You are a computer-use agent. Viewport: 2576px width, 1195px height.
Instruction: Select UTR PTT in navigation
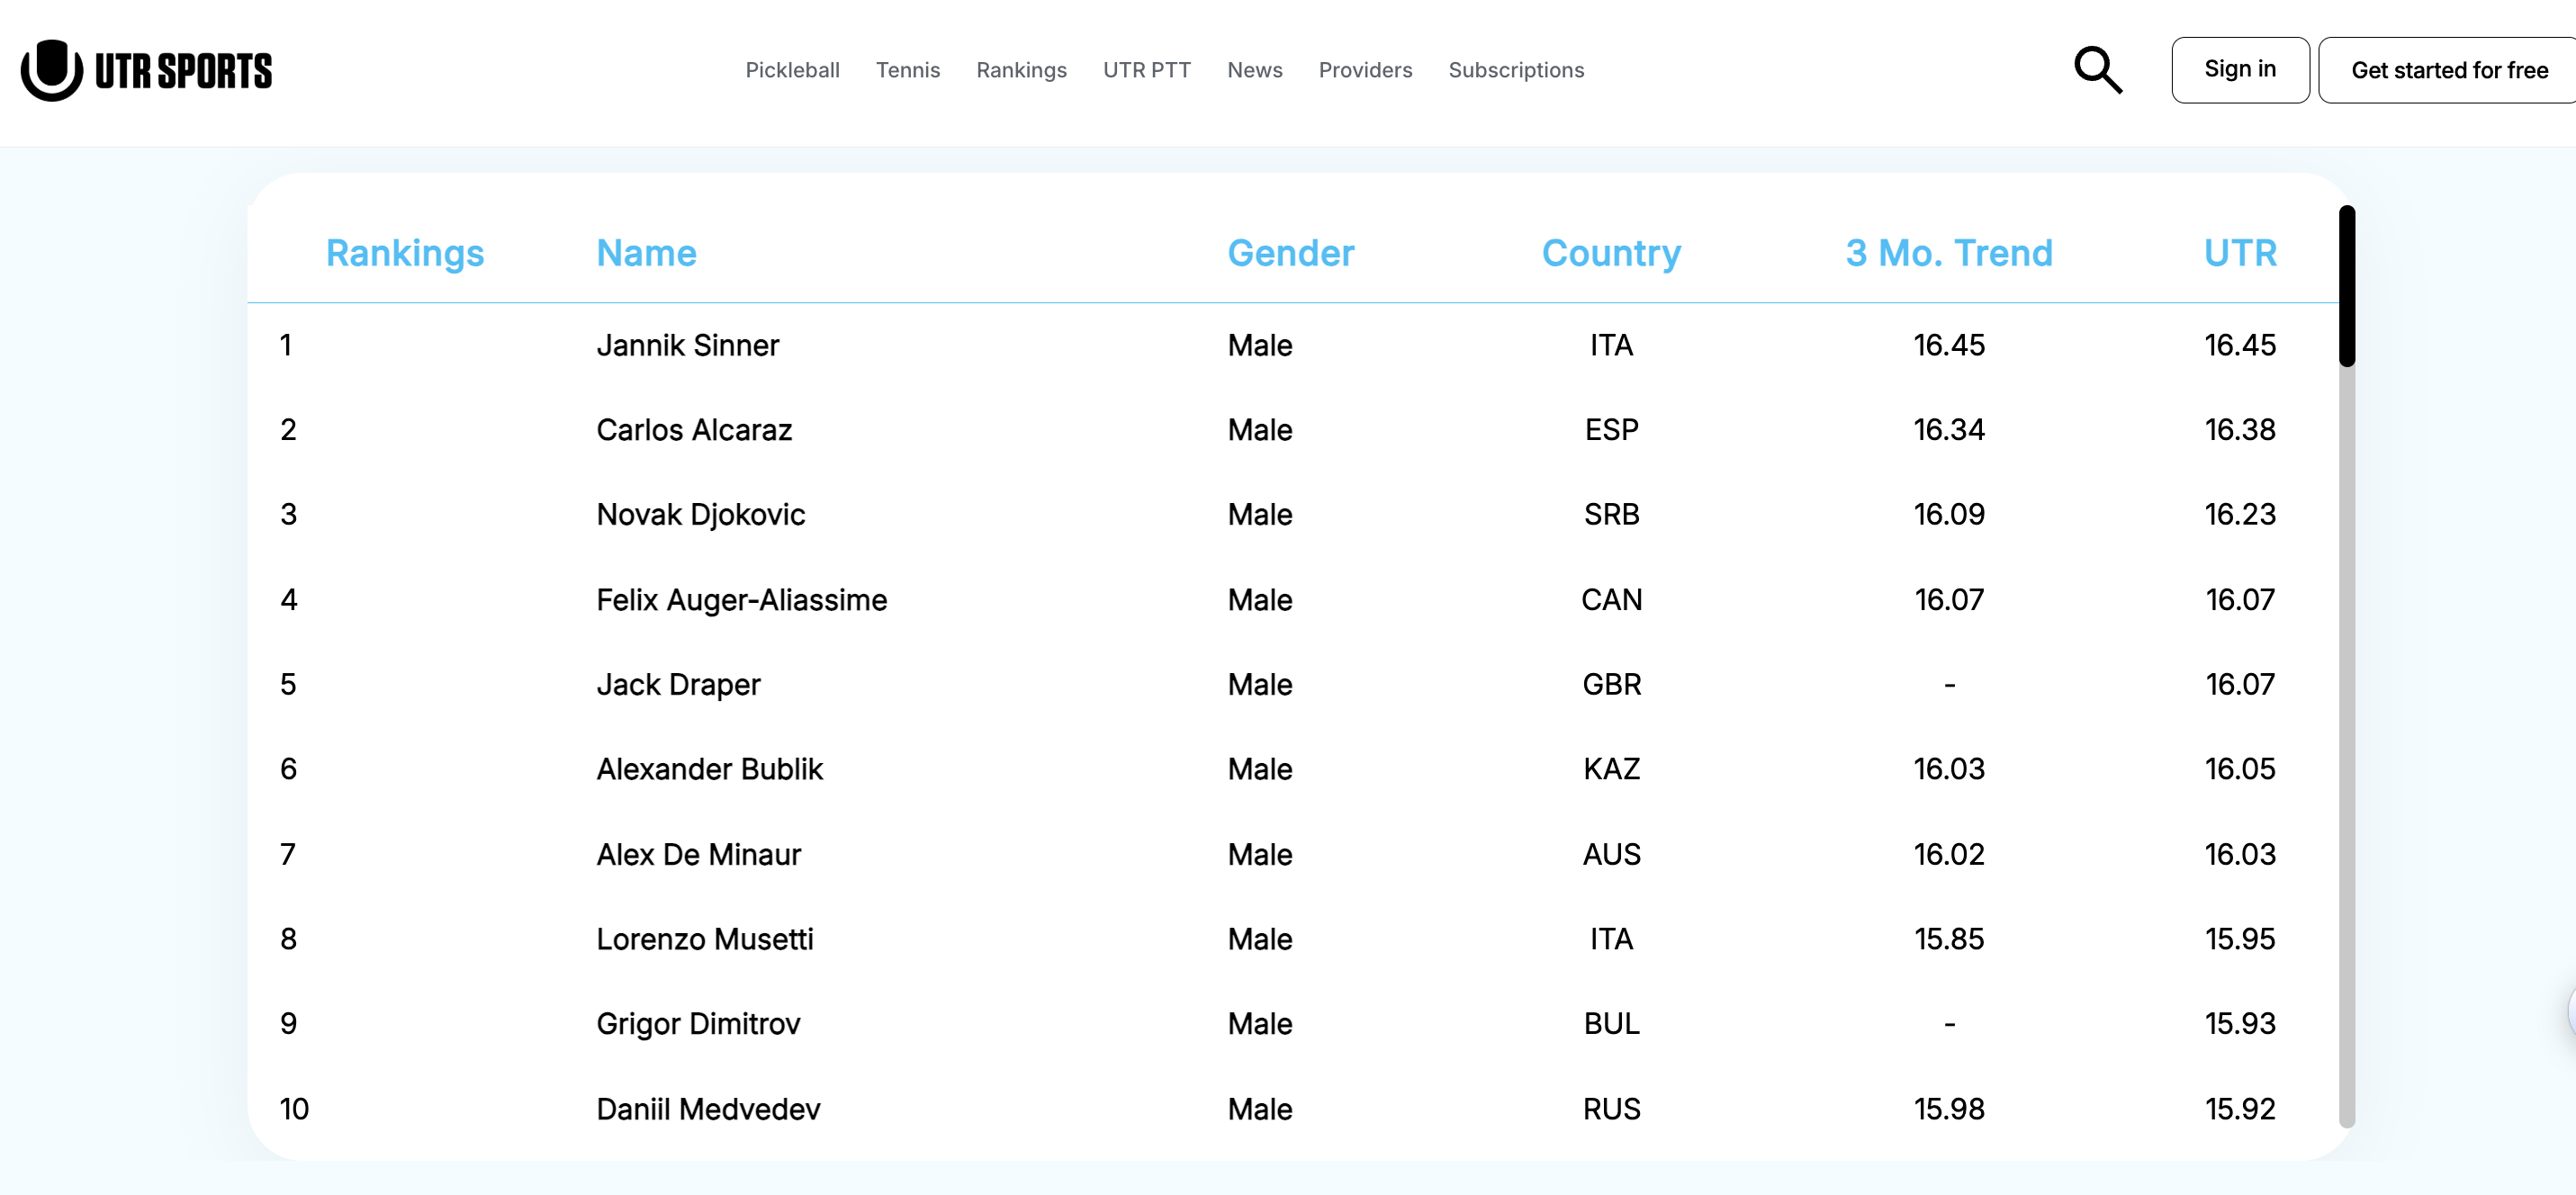(x=1146, y=70)
